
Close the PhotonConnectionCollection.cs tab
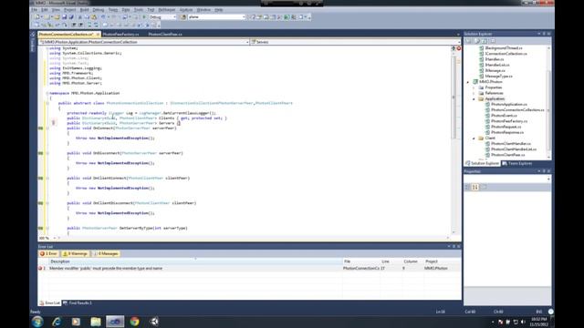click(99, 35)
